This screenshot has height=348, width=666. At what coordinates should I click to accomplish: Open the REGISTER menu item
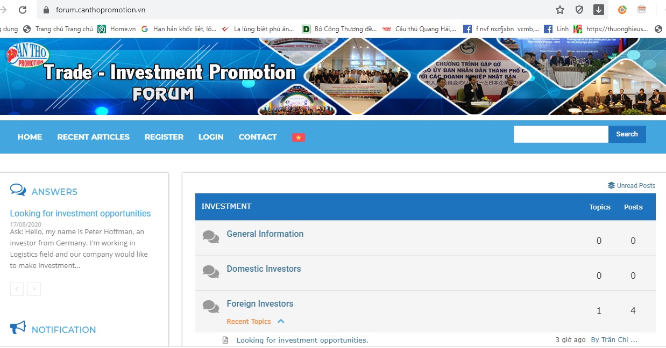click(164, 137)
